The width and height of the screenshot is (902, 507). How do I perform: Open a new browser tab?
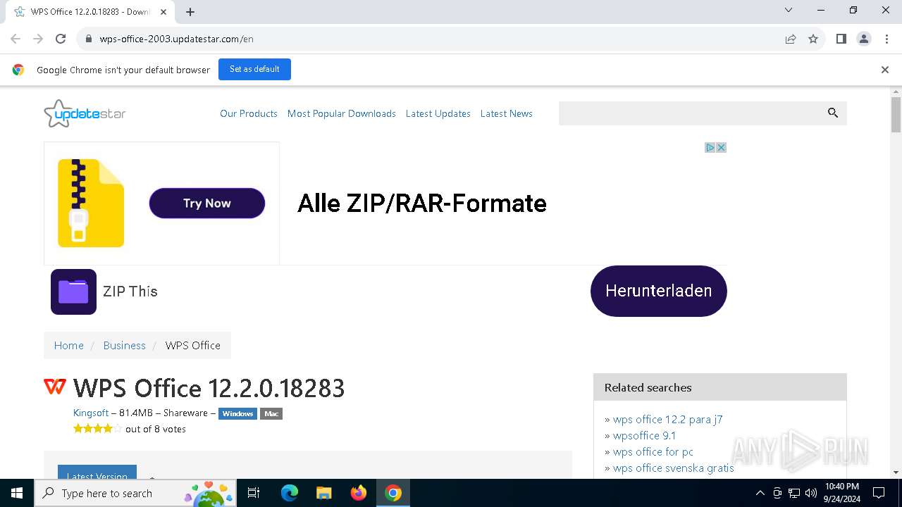190,12
